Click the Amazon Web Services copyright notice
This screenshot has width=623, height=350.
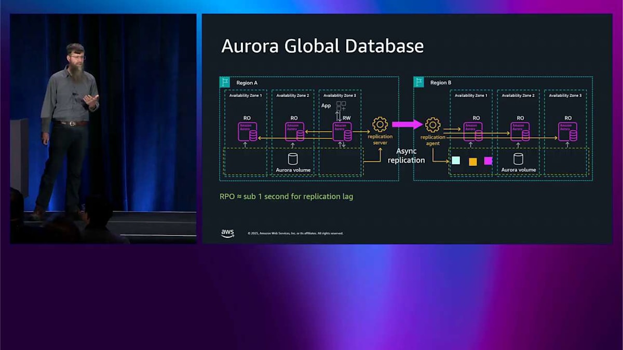pos(295,233)
